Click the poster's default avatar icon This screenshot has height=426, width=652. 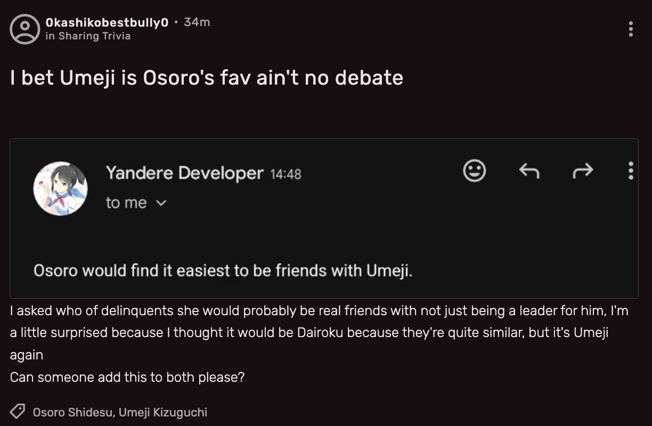(x=25, y=29)
